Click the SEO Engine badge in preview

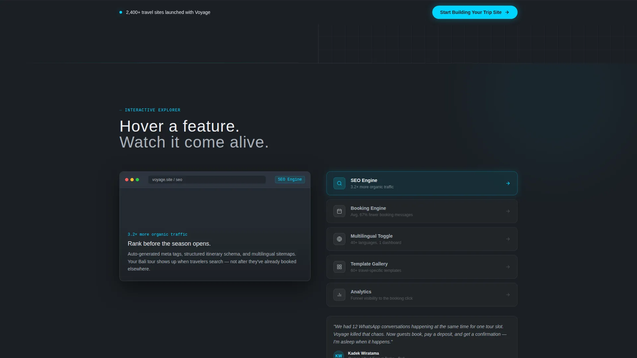tap(290, 179)
